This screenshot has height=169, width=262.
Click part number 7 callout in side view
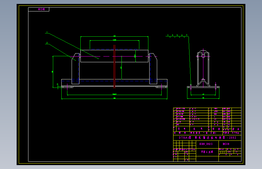tap(187, 35)
